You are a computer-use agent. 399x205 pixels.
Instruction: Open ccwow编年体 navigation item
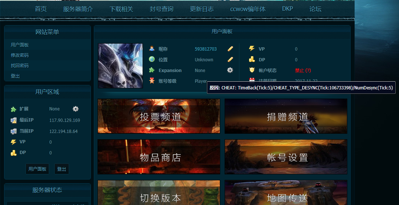pos(248,9)
